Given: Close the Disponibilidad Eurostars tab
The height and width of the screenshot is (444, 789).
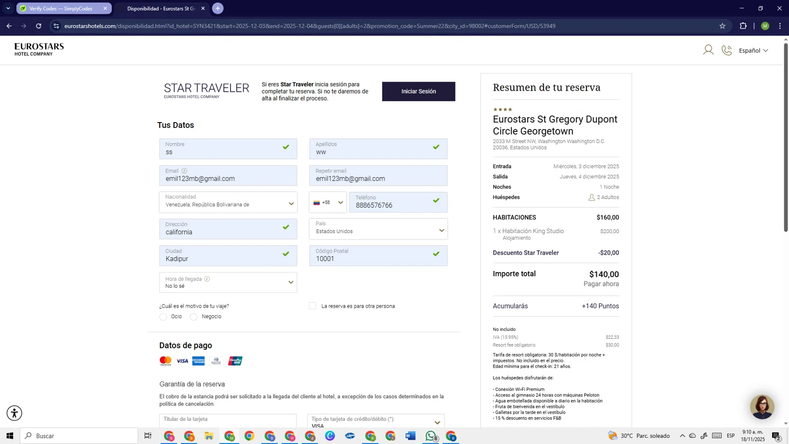Looking at the screenshot, I should coord(203,8).
